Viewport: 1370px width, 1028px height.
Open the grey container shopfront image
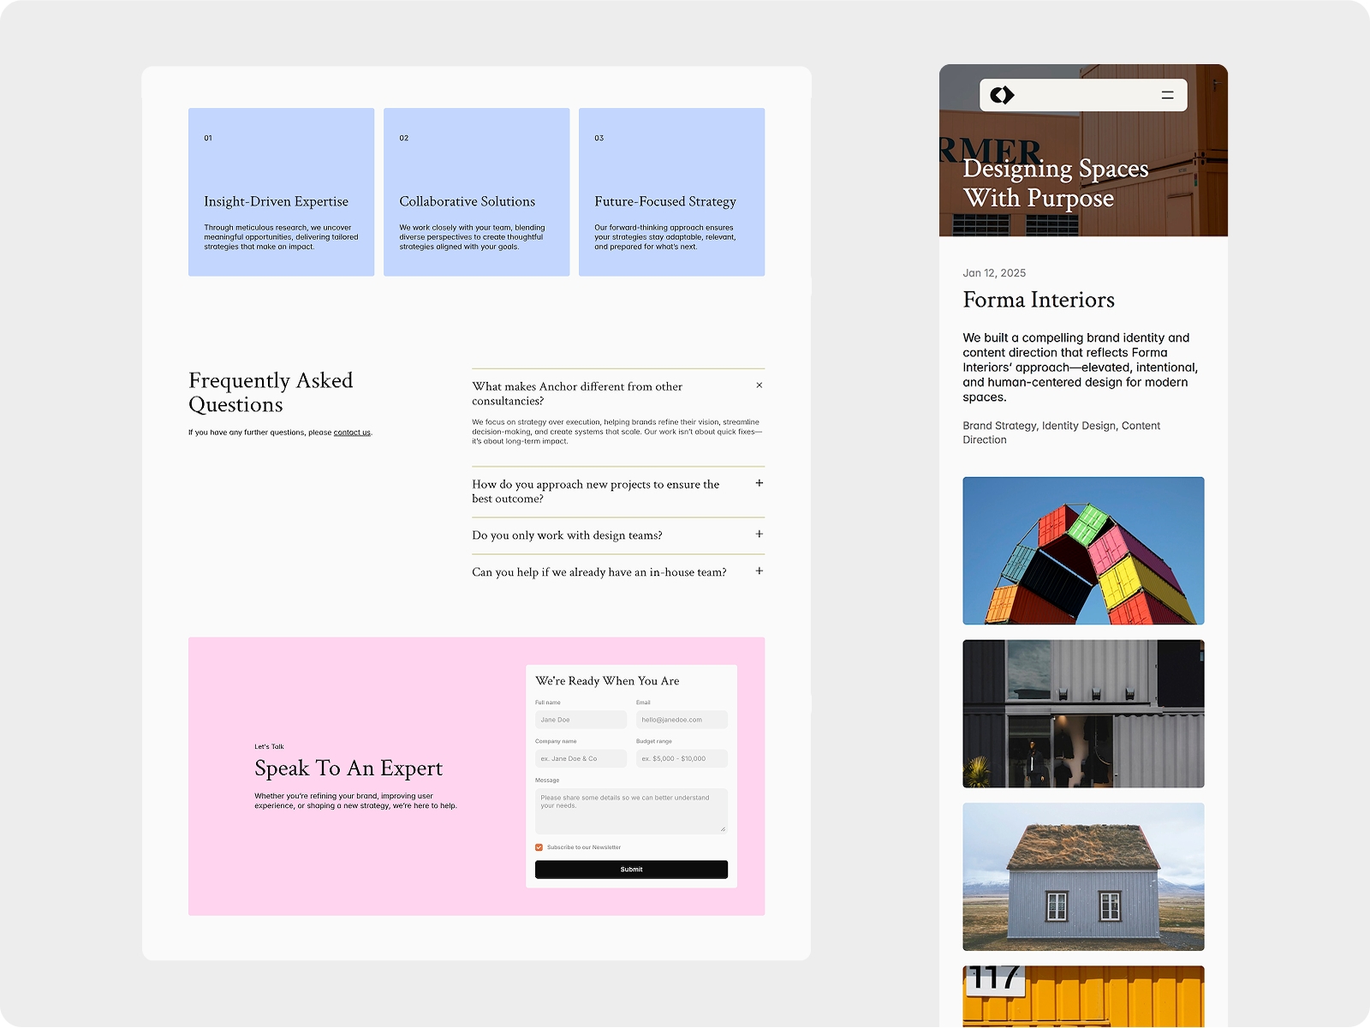[x=1083, y=714]
